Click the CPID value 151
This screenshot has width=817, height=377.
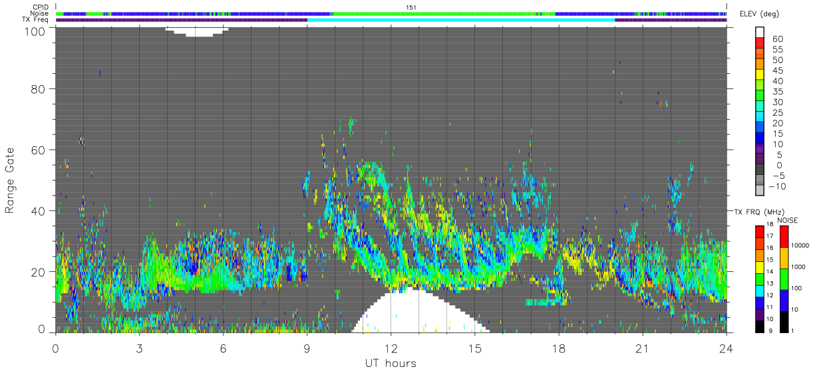coord(411,7)
